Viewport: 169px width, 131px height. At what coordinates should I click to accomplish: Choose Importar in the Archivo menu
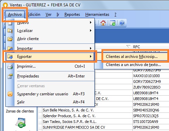50,48
